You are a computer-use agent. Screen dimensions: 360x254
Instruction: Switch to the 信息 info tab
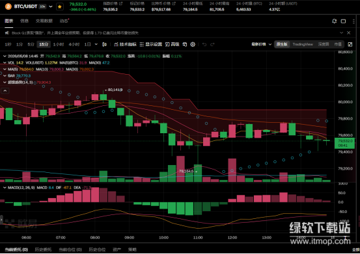[x=24, y=21]
